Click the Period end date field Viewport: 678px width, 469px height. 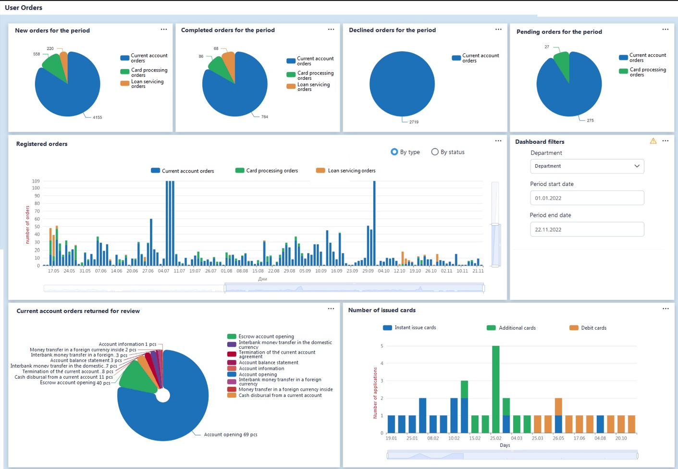tap(587, 229)
